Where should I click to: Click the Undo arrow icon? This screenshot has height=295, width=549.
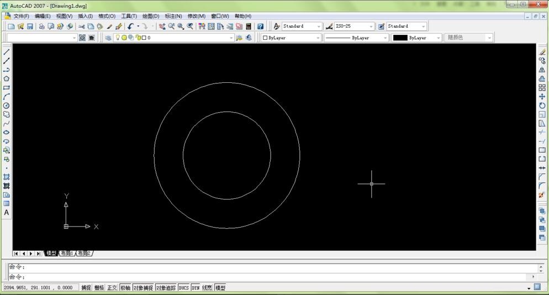click(x=130, y=27)
